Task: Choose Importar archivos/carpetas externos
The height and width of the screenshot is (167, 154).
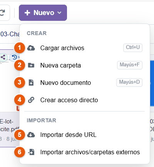Action: pyautogui.click(x=85, y=152)
